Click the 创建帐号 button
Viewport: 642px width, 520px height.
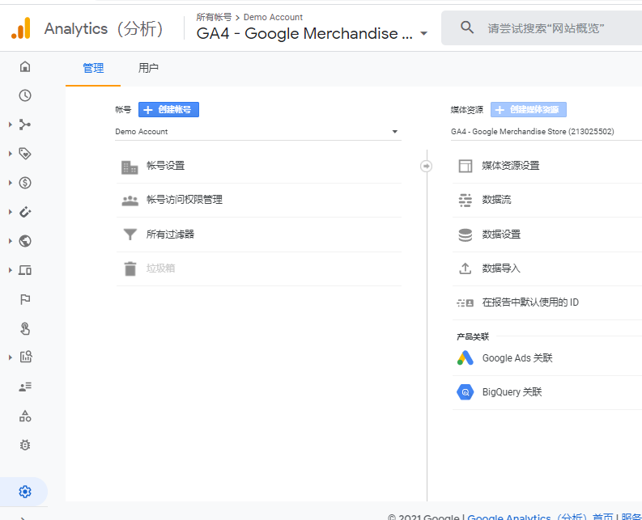(x=168, y=110)
